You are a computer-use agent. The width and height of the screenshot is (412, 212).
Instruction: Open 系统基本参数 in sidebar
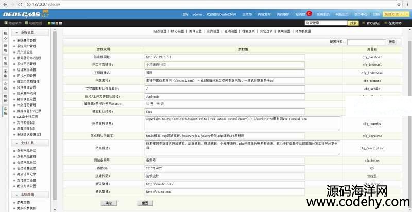[x=27, y=41]
